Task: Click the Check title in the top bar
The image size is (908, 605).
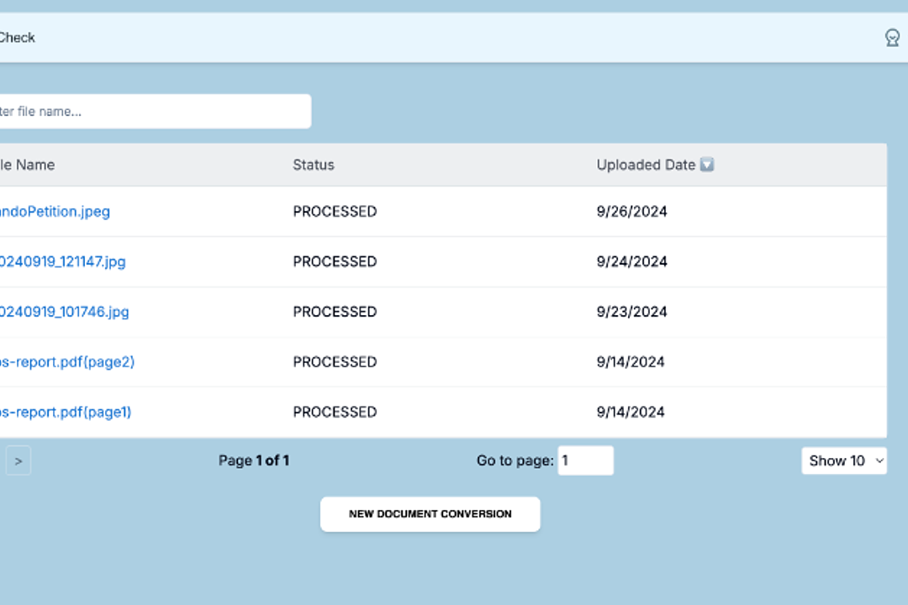Action: (17, 38)
